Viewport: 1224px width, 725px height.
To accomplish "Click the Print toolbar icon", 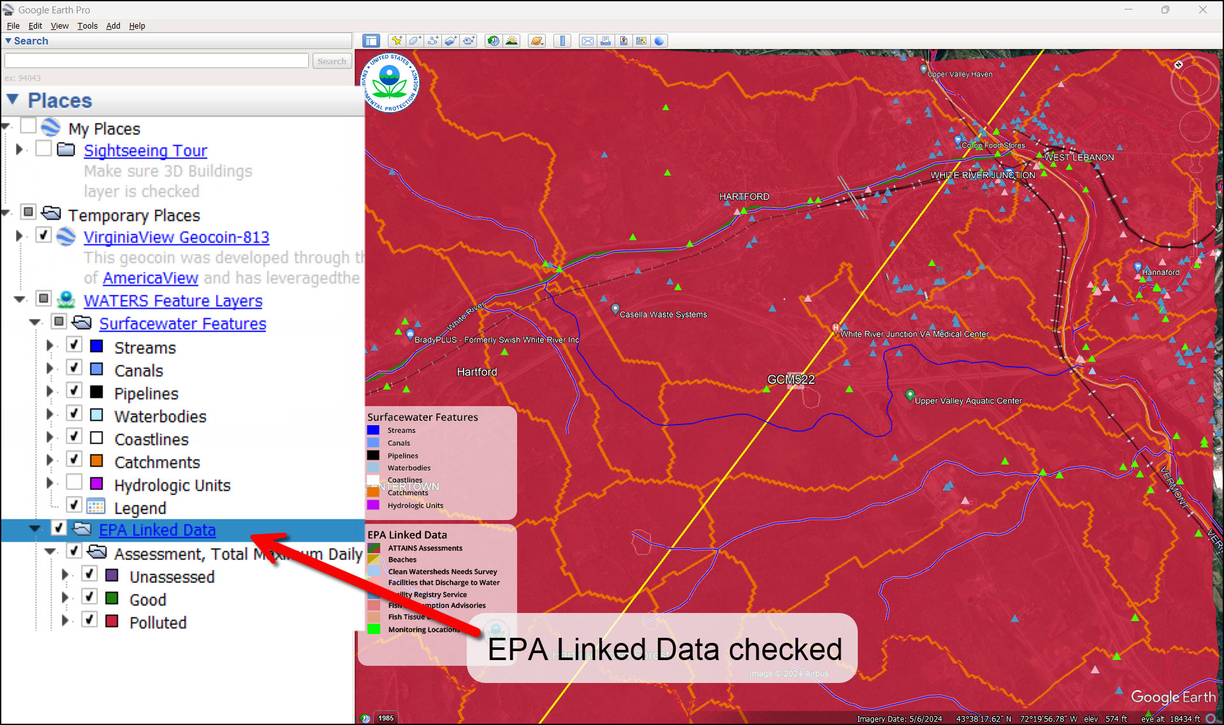I will pyautogui.click(x=605, y=41).
